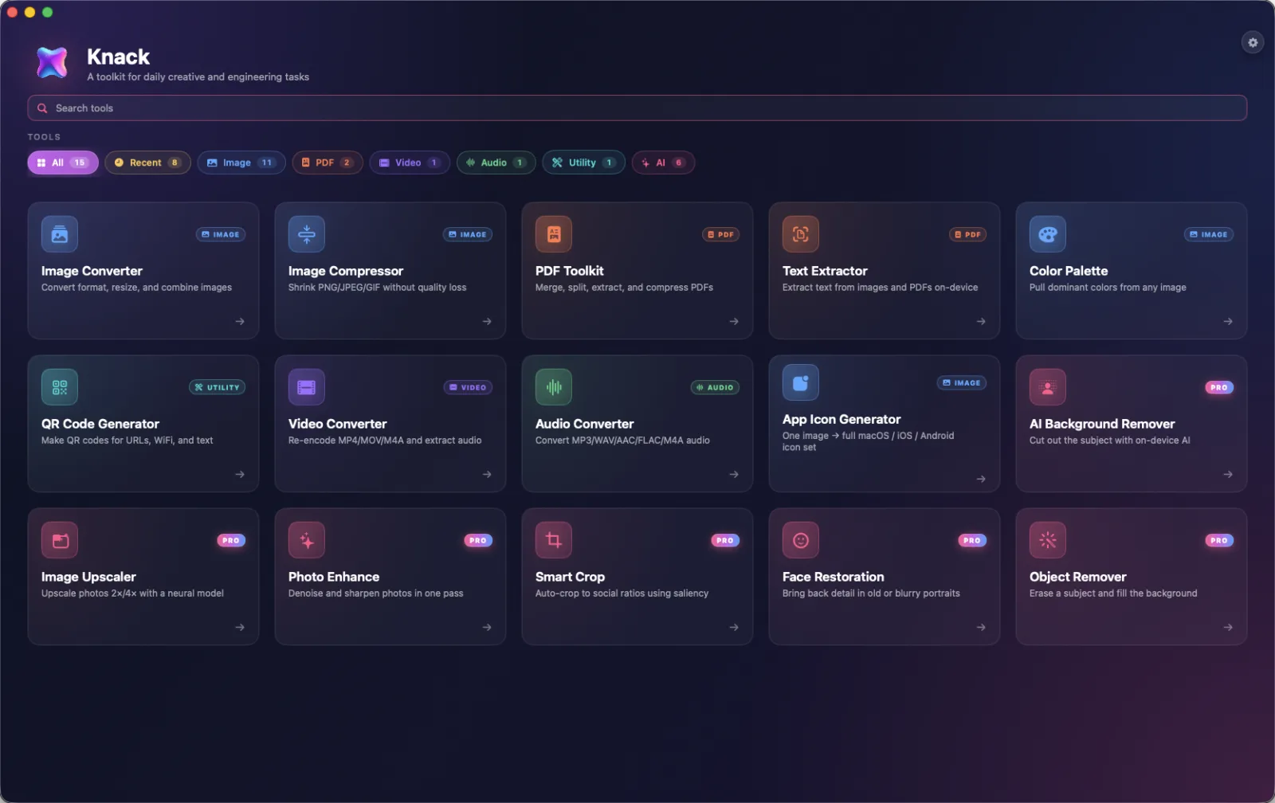The width and height of the screenshot is (1275, 803).
Task: Filter tools by Video category
Action: coord(410,163)
